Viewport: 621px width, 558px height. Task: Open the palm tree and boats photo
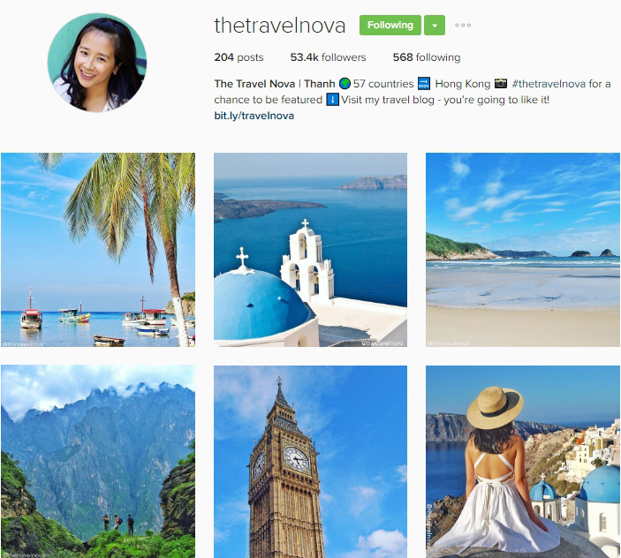(98, 250)
